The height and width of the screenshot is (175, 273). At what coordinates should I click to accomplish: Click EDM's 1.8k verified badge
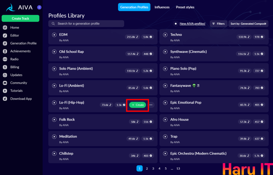(x=147, y=37)
